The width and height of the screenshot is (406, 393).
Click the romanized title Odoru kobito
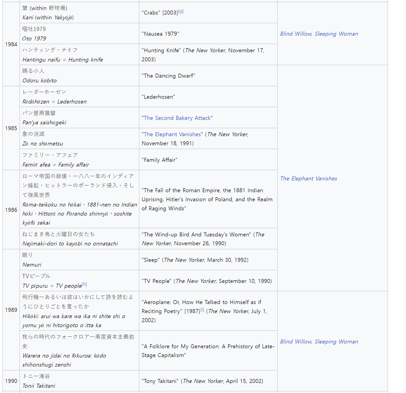39,80
